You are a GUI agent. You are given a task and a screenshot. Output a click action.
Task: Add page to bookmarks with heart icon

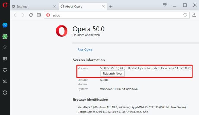tap(185, 15)
